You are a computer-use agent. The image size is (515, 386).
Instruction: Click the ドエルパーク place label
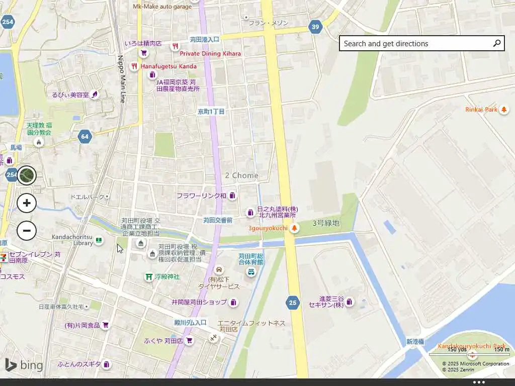[87, 197]
